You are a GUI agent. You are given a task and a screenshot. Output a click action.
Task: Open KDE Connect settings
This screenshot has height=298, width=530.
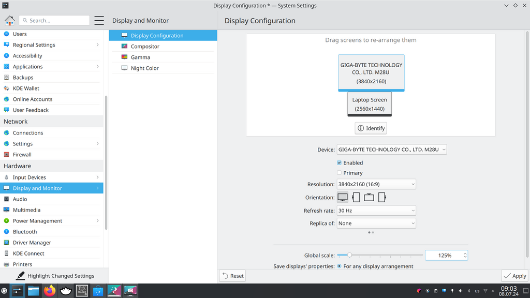(52, 254)
